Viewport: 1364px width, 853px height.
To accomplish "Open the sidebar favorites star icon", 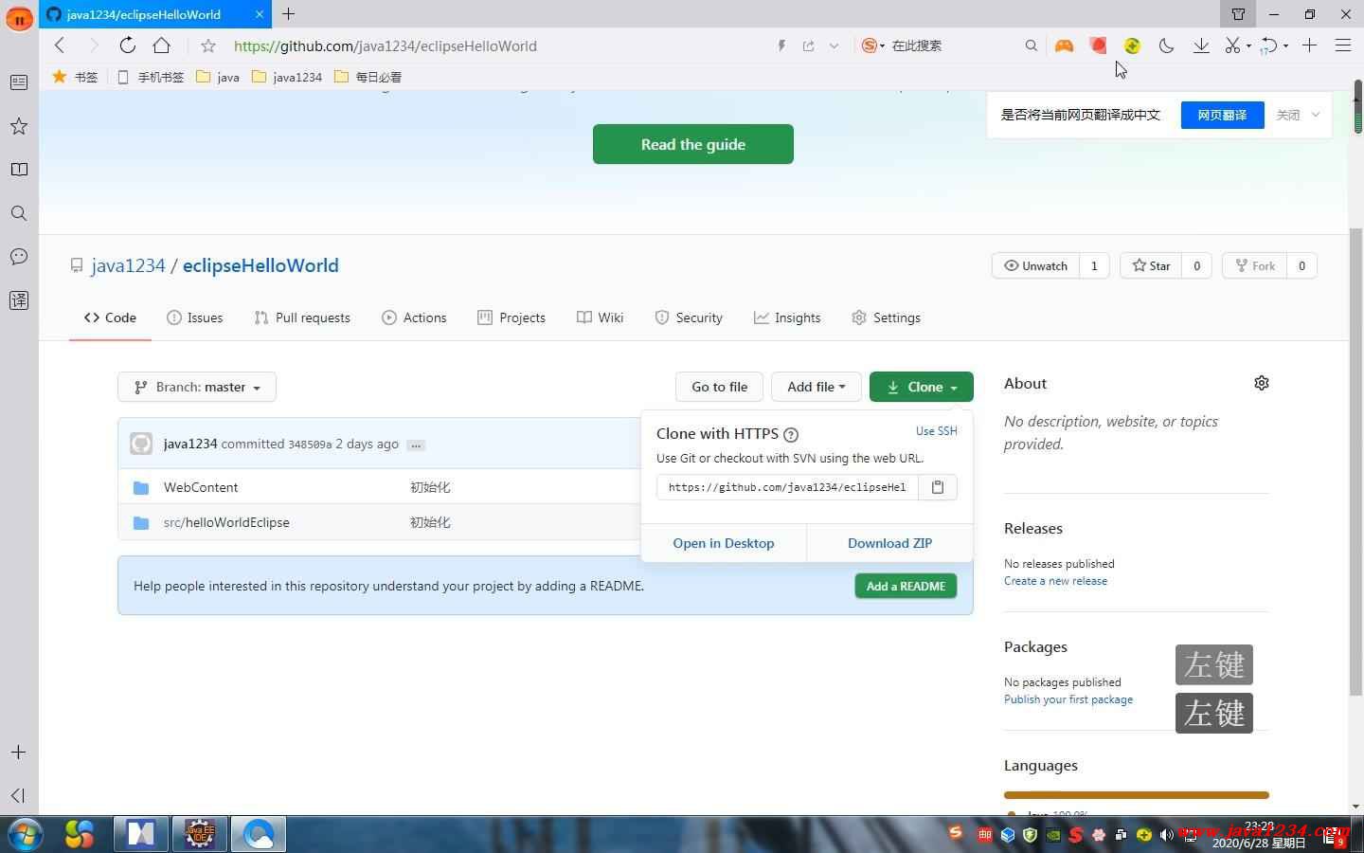I will [x=18, y=126].
